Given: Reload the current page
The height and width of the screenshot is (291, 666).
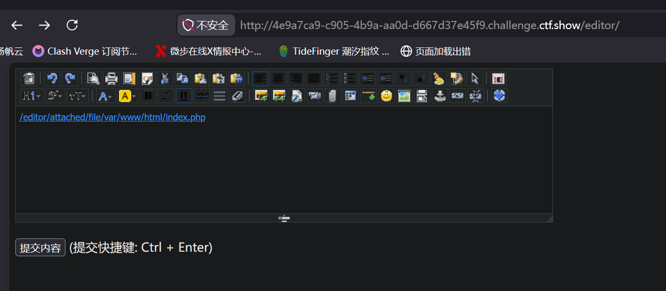Looking at the screenshot, I should point(72,25).
